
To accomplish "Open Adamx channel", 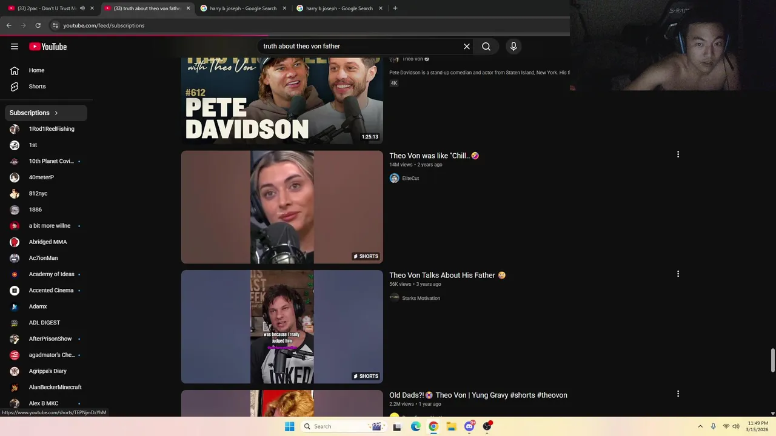I will click(46, 306).
